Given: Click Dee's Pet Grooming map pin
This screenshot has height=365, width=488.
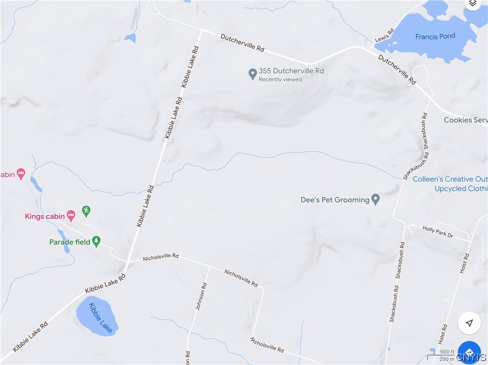Looking at the screenshot, I should tap(376, 199).
